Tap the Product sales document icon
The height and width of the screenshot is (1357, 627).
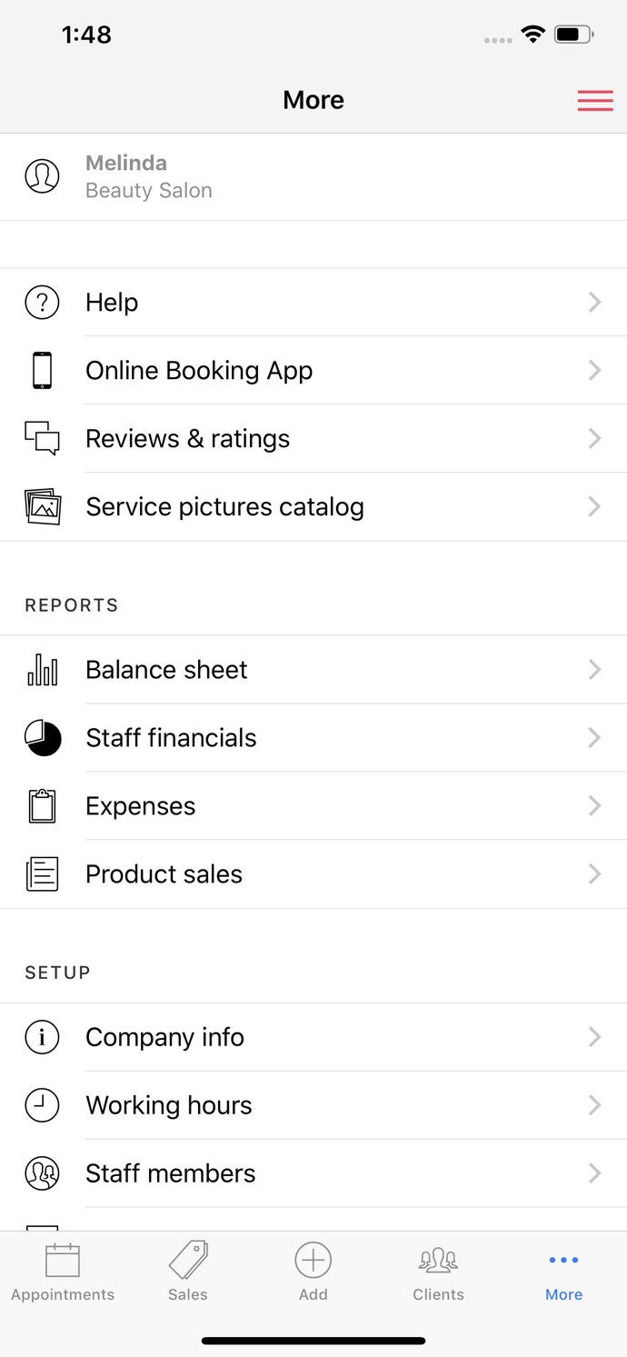tap(42, 874)
